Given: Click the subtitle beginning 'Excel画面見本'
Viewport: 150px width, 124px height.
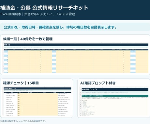Looking at the screenshot, I should (x=37, y=14).
